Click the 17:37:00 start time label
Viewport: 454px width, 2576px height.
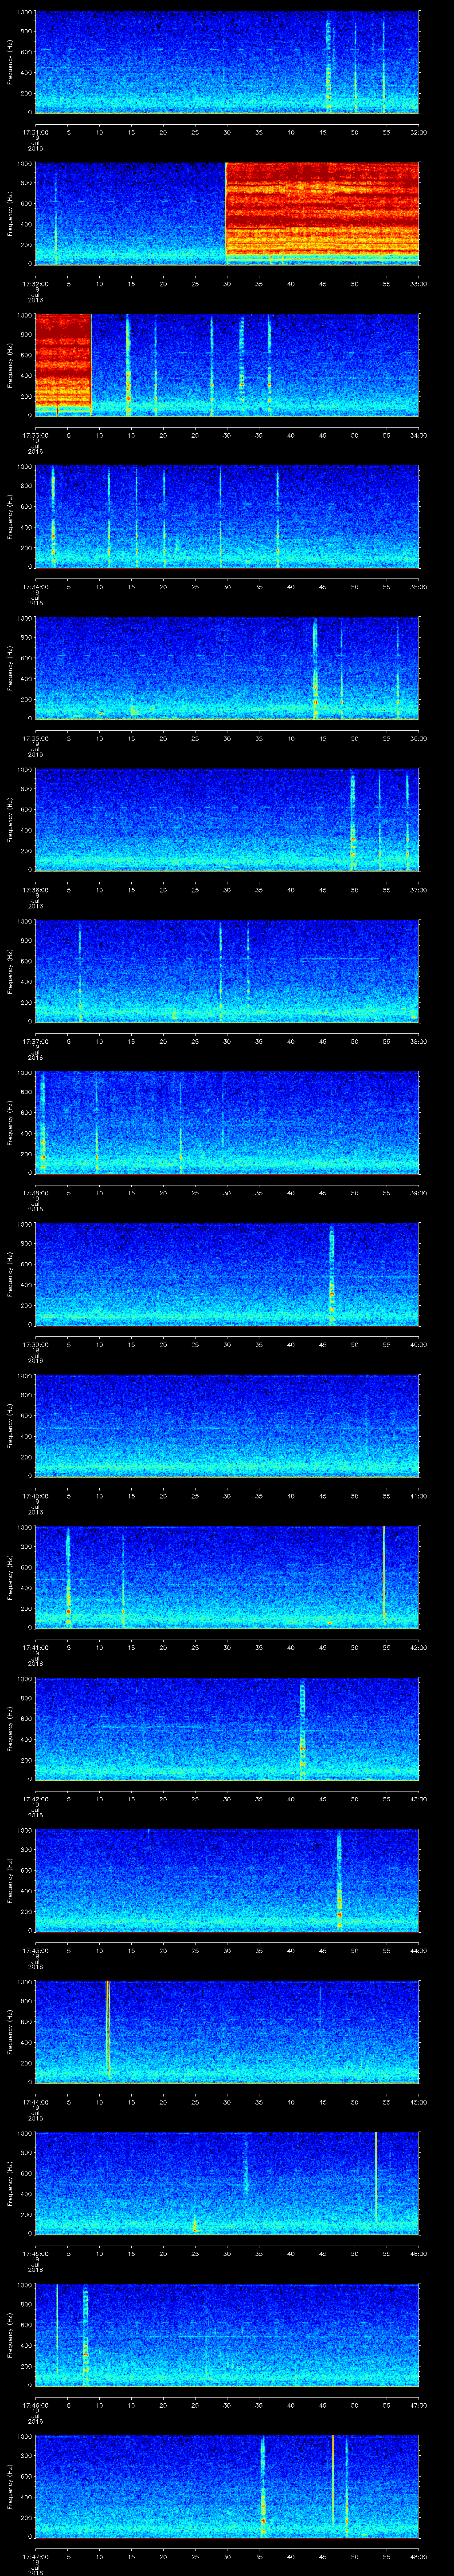click(36, 1041)
